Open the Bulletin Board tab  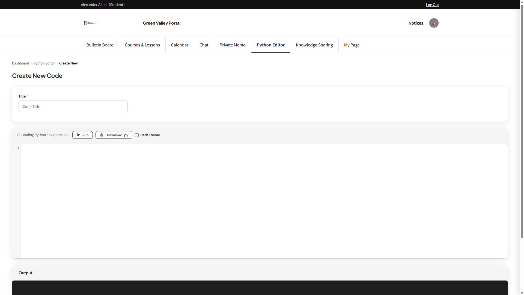point(100,45)
